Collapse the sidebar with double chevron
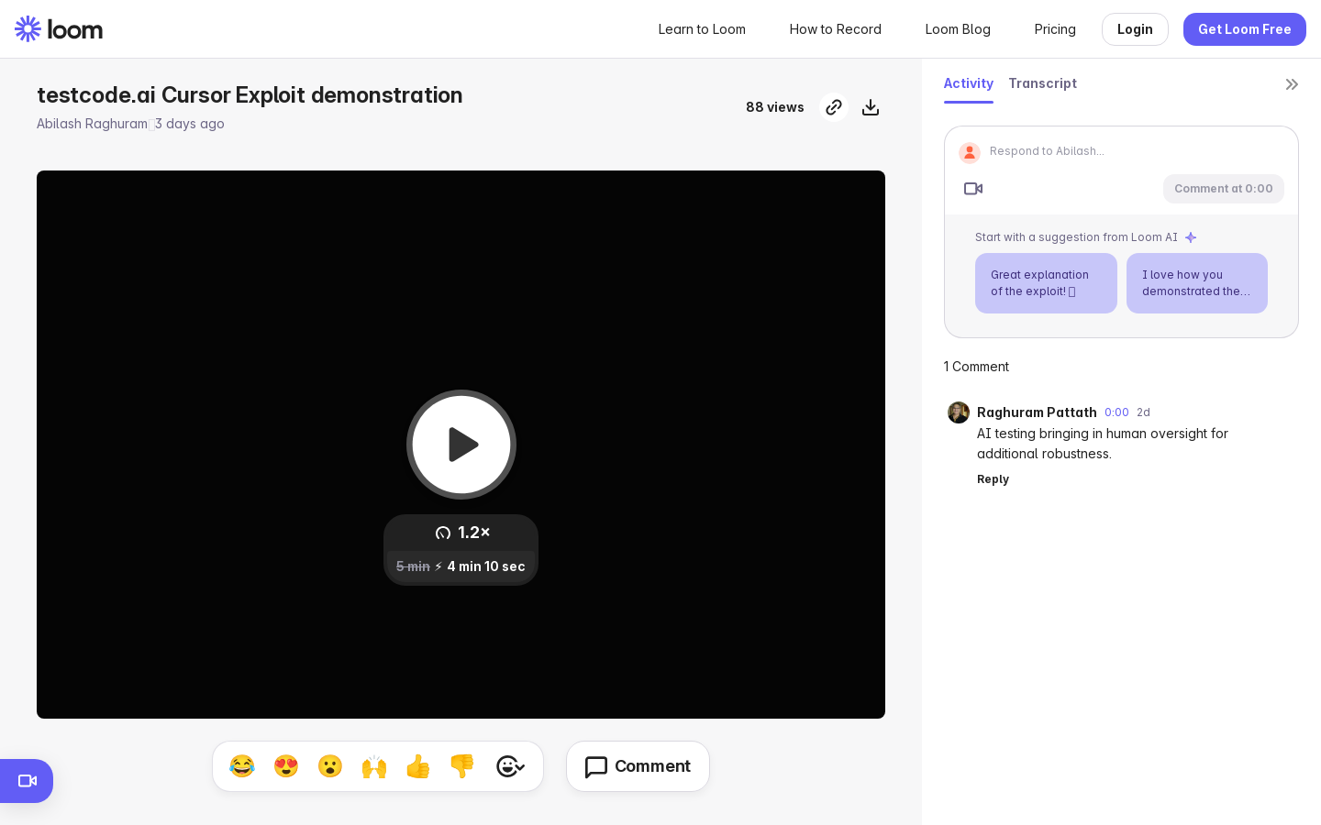The image size is (1321, 825). pos(1292,84)
